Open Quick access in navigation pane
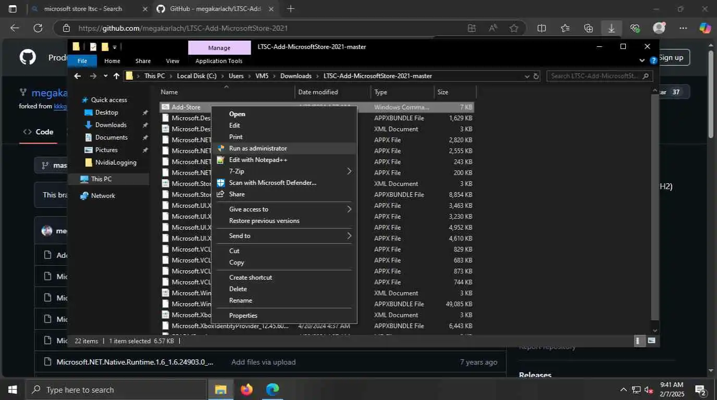717x400 pixels. (109, 100)
